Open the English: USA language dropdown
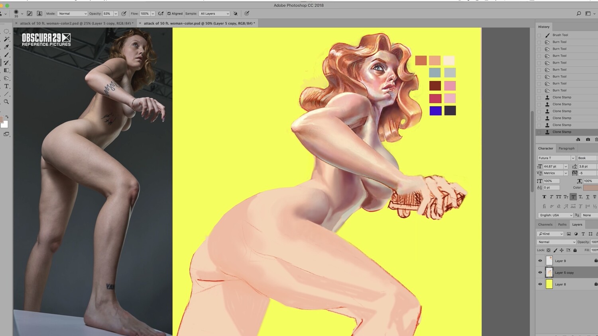The image size is (598, 336). pyautogui.click(x=556, y=215)
